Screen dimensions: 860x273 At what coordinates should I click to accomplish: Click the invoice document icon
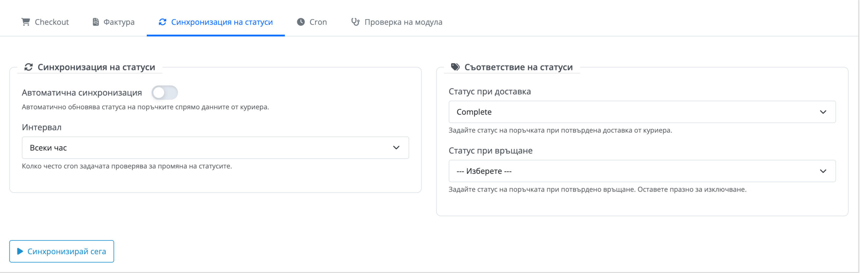[x=96, y=22]
